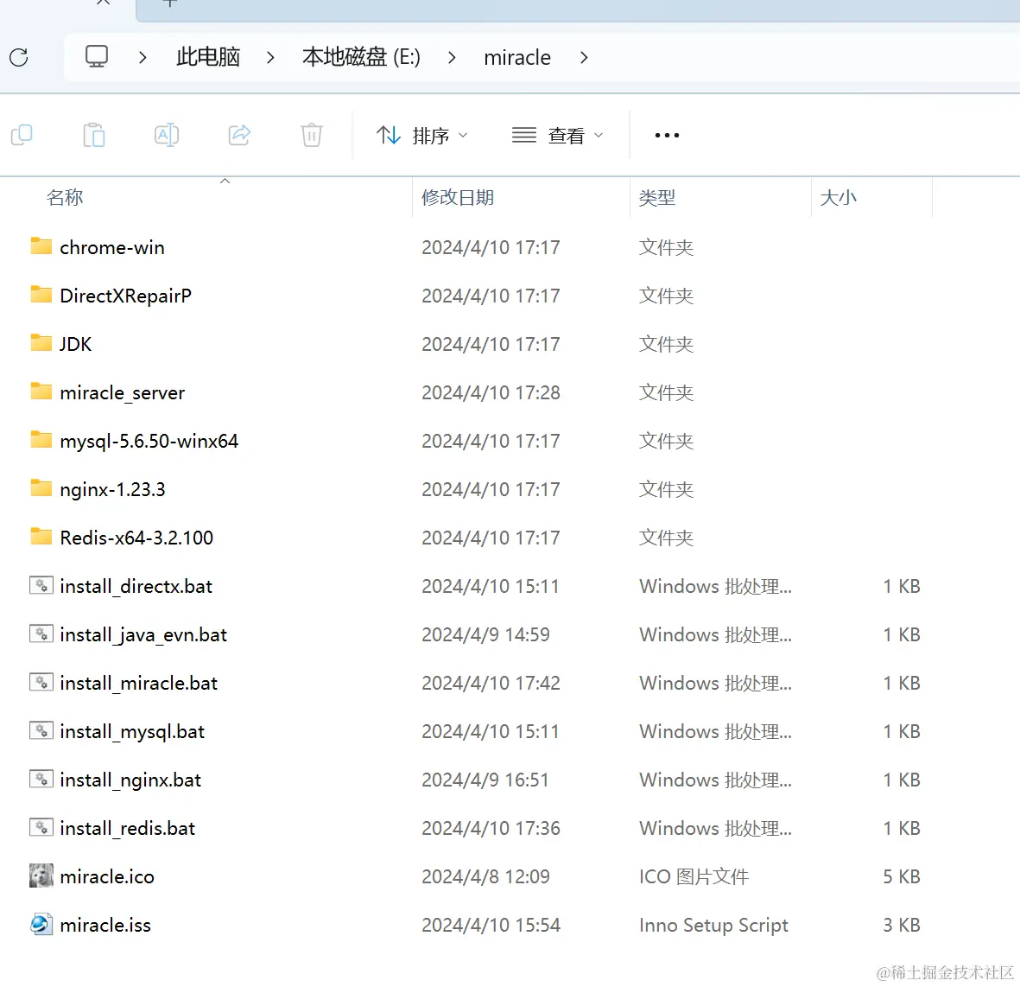Expand chevron after miracle breadcrumb
Image resolution: width=1020 pixels, height=987 pixels.
pyautogui.click(x=584, y=57)
